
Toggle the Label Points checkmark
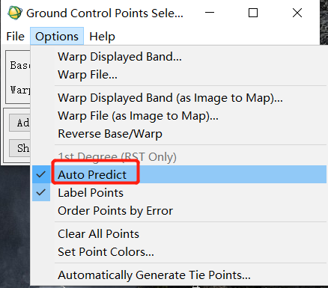pyautogui.click(x=179, y=192)
